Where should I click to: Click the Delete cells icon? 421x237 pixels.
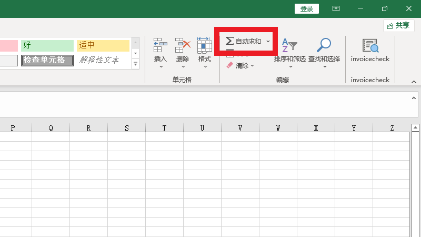[183, 46]
